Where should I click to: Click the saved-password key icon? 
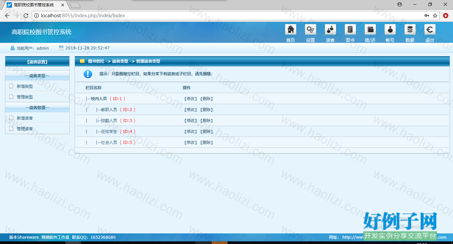[427, 16]
